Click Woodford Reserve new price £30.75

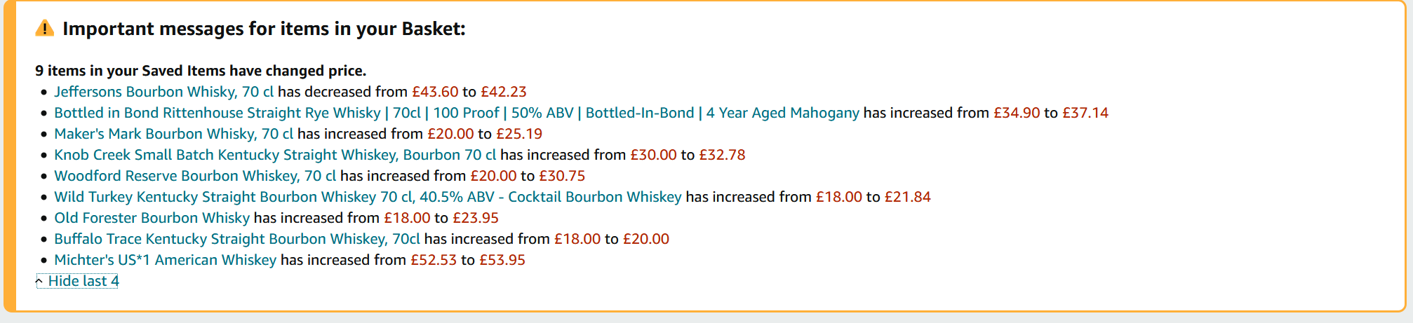click(x=561, y=176)
